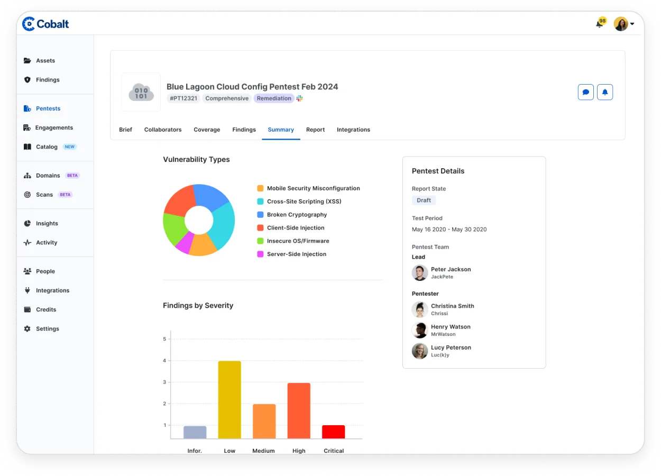Click the High severity bar
Screen dimensions: 661x476
point(299,411)
